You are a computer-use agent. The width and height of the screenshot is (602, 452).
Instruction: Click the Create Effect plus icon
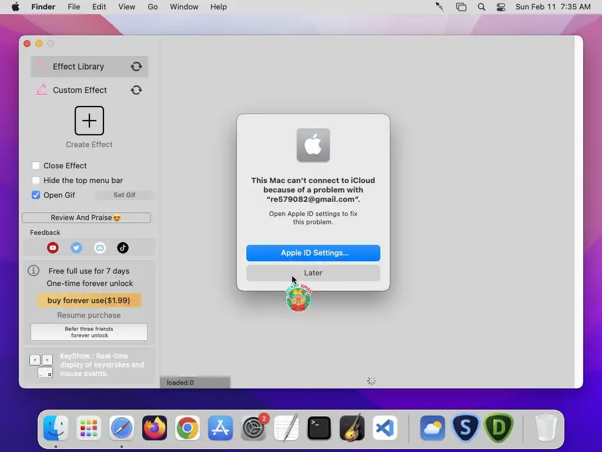89,121
